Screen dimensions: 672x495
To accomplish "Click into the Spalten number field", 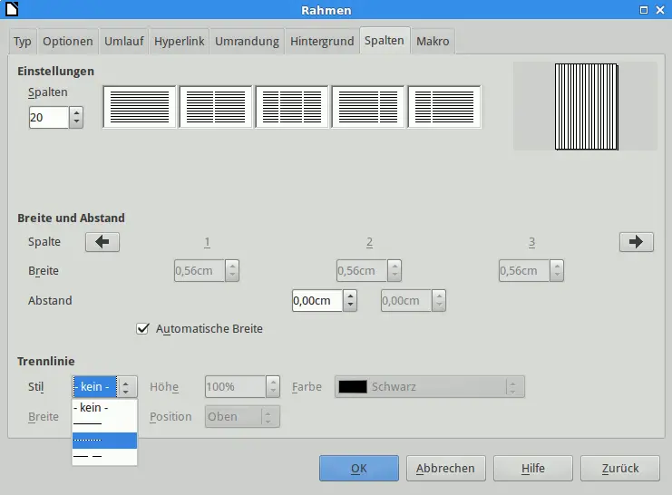I will click(x=48, y=118).
